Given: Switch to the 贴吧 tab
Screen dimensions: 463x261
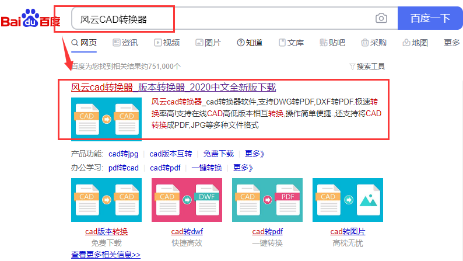Looking at the screenshot, I should [x=332, y=43].
